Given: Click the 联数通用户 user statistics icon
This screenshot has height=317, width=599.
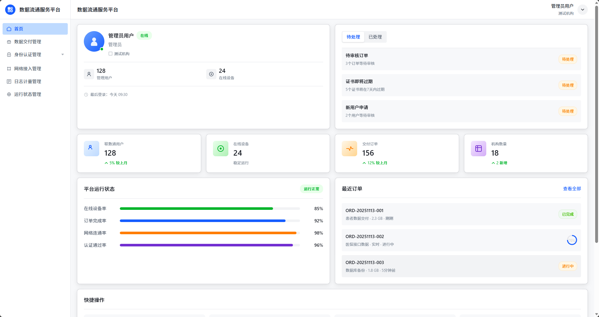Looking at the screenshot, I should 91,148.
